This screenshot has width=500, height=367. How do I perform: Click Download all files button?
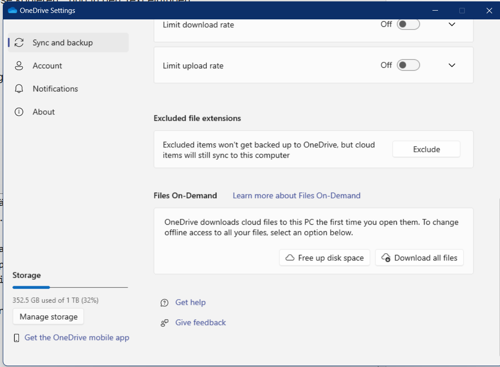[419, 258]
